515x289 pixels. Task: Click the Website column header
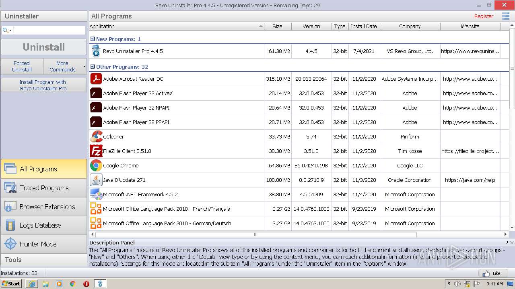click(x=470, y=26)
